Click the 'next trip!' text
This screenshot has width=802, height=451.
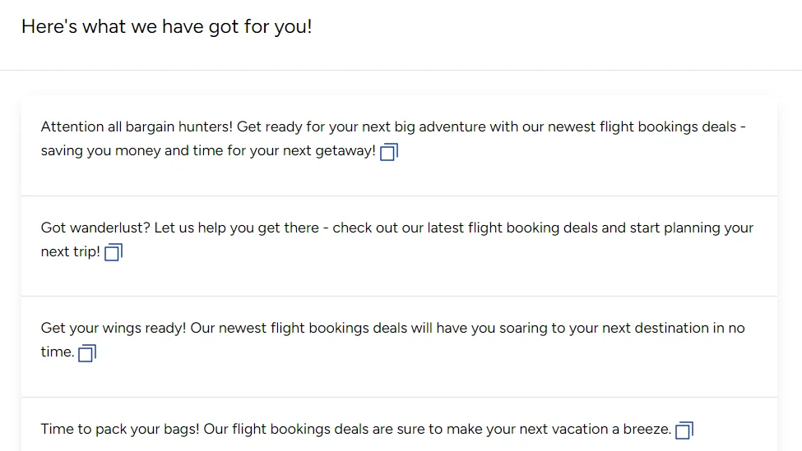point(71,252)
